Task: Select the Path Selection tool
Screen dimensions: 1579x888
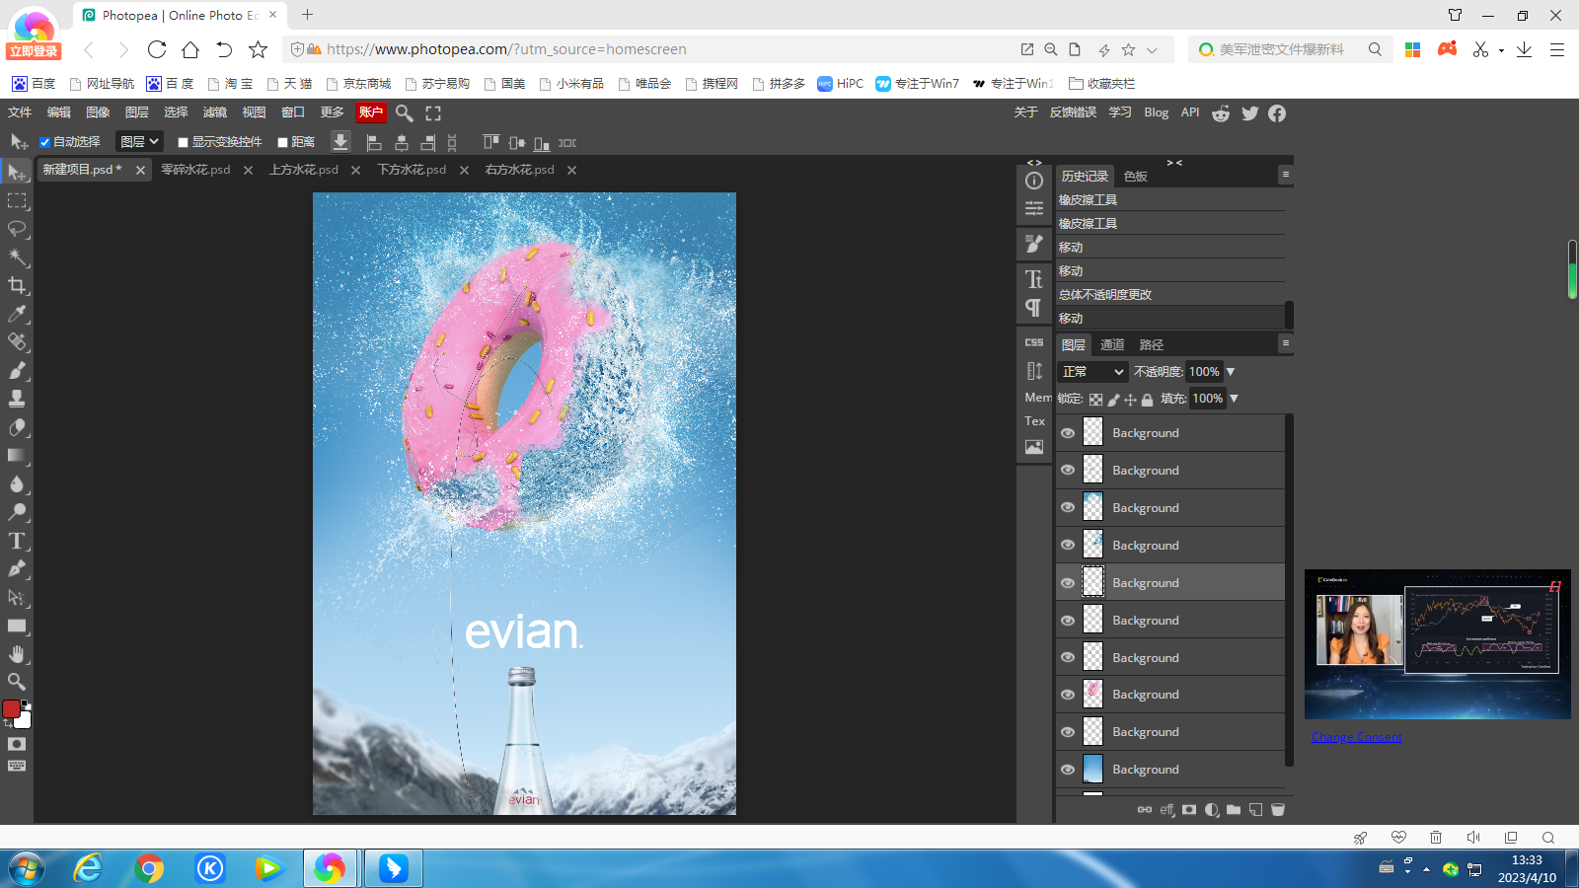Action: (17, 597)
